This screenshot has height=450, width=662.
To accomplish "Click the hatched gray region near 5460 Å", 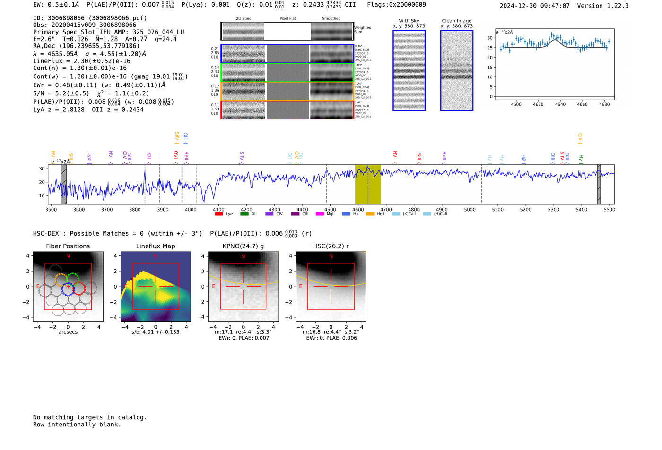I will (x=599, y=184).
